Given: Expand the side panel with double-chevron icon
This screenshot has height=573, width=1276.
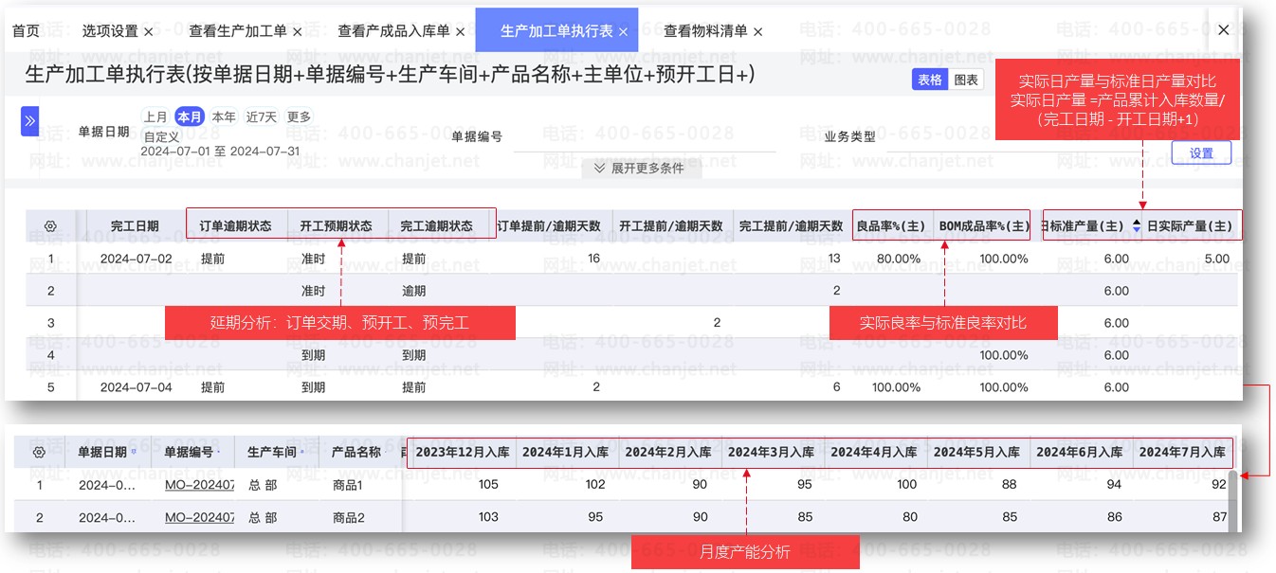Looking at the screenshot, I should [x=29, y=120].
